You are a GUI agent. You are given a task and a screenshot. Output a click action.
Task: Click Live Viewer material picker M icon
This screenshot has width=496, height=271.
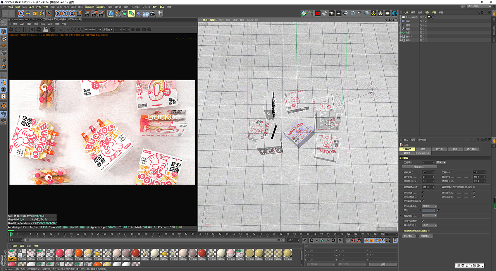[81, 29]
